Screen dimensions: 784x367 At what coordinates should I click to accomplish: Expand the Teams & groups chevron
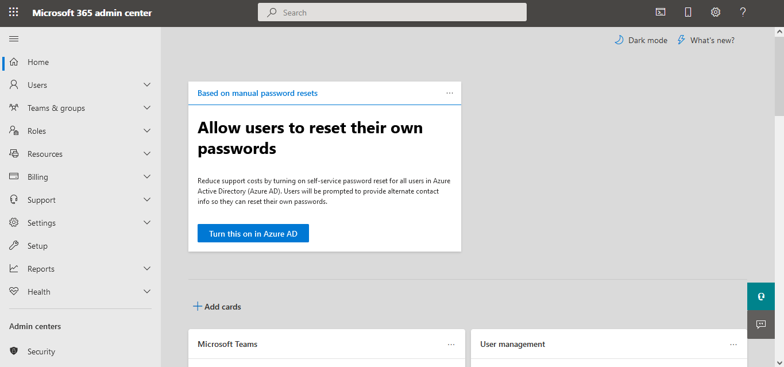(147, 108)
